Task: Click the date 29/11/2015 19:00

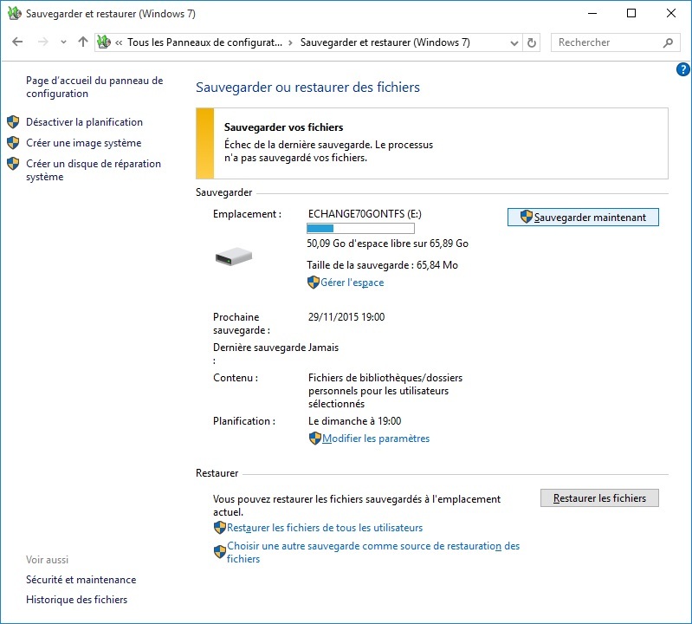Action: 346,316
